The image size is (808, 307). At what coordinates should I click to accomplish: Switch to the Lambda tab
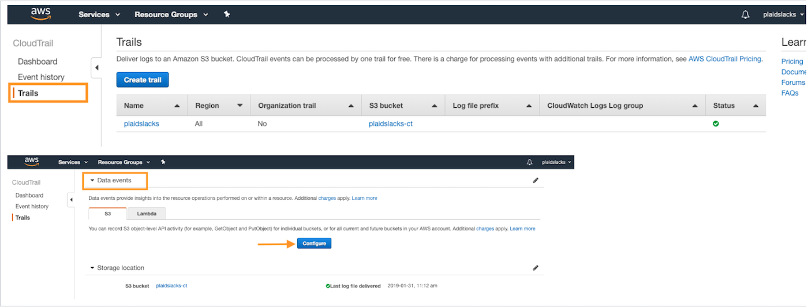(146, 214)
